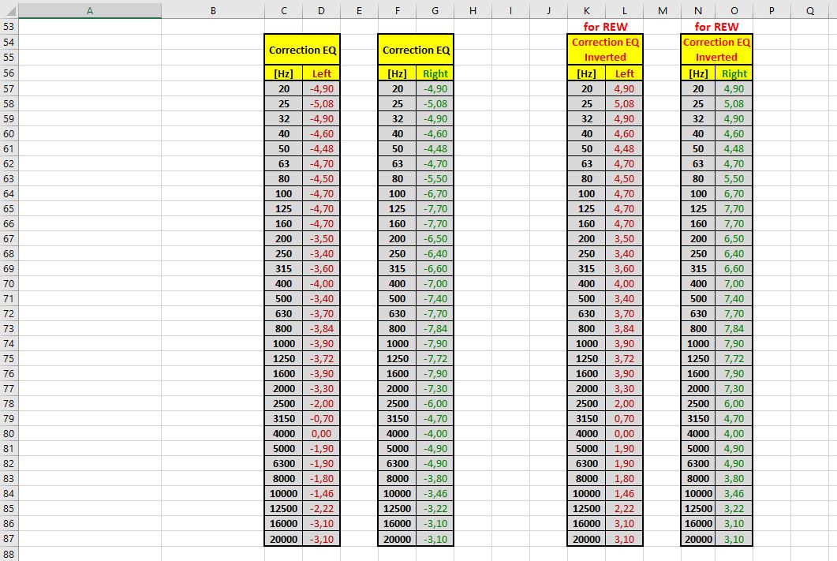The height and width of the screenshot is (561, 837).
Task: Select the 7,72 value in column O
Action: (734, 359)
